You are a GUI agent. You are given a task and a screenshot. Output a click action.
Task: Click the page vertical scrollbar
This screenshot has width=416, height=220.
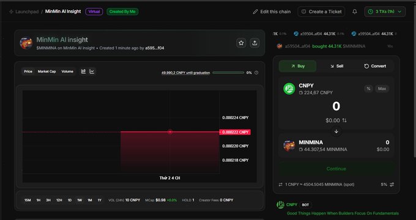[414, 82]
